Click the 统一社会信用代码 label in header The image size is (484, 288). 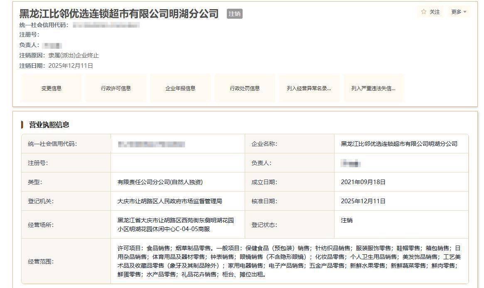[44, 25]
